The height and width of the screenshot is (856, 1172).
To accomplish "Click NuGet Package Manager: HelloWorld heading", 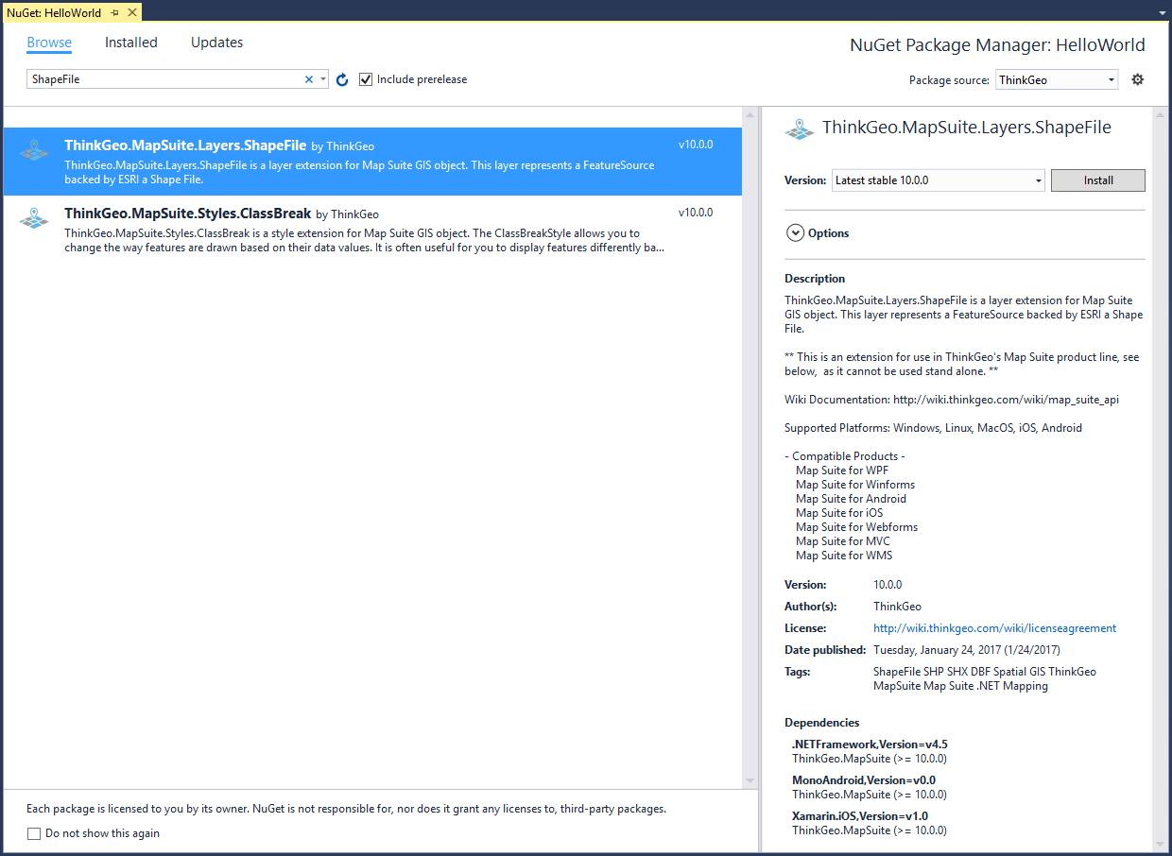I will coord(997,45).
